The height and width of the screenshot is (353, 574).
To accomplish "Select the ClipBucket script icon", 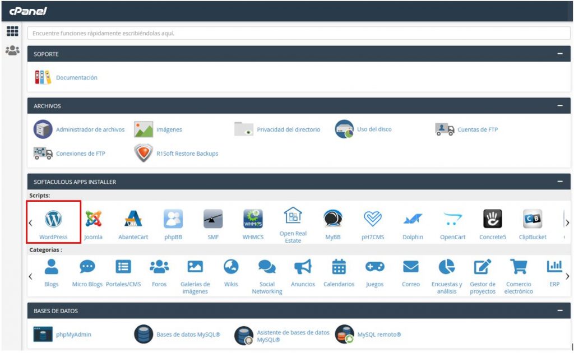I will (x=533, y=219).
